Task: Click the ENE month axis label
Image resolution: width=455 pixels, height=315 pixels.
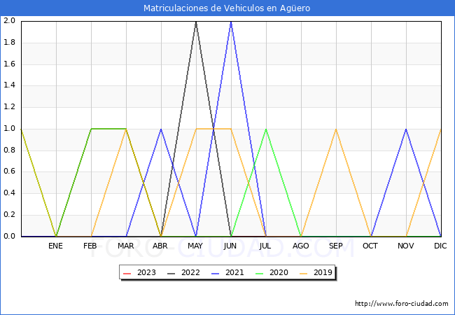Action: click(x=55, y=246)
